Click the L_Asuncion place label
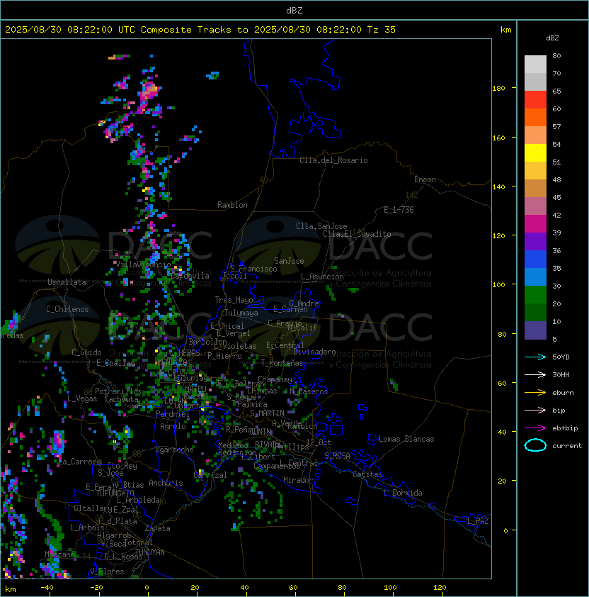Viewport: 589px width, 597px height. click(322, 277)
